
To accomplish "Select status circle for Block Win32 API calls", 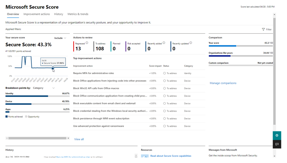I will [164, 88].
